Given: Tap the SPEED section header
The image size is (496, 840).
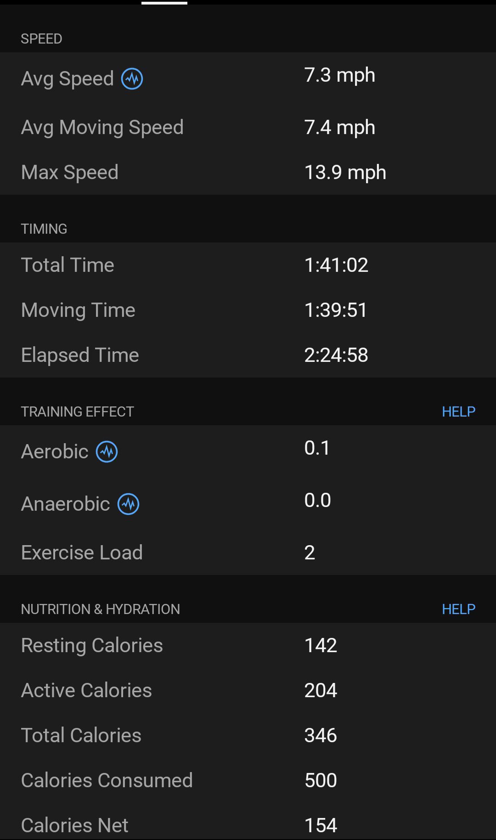Looking at the screenshot, I should click(41, 39).
